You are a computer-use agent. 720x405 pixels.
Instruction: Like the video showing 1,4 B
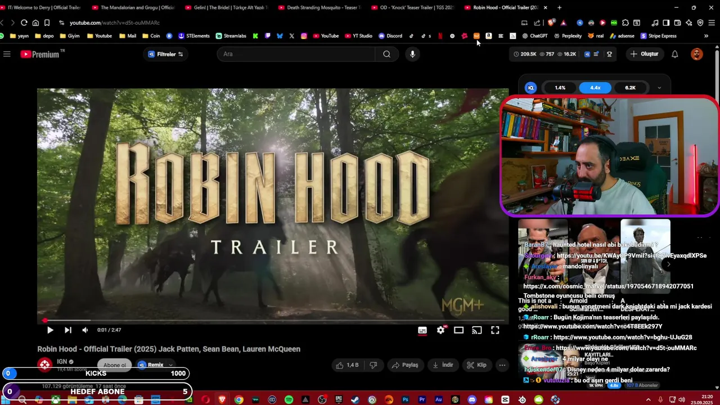click(x=347, y=365)
